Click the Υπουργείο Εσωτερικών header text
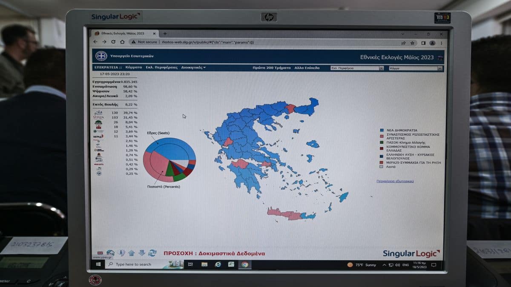 (132, 56)
